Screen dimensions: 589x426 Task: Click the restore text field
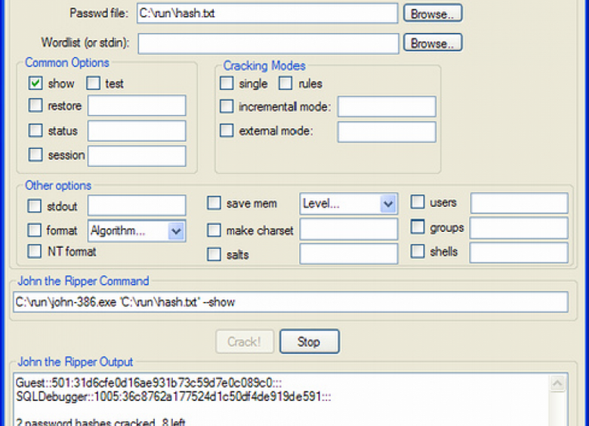click(x=137, y=105)
